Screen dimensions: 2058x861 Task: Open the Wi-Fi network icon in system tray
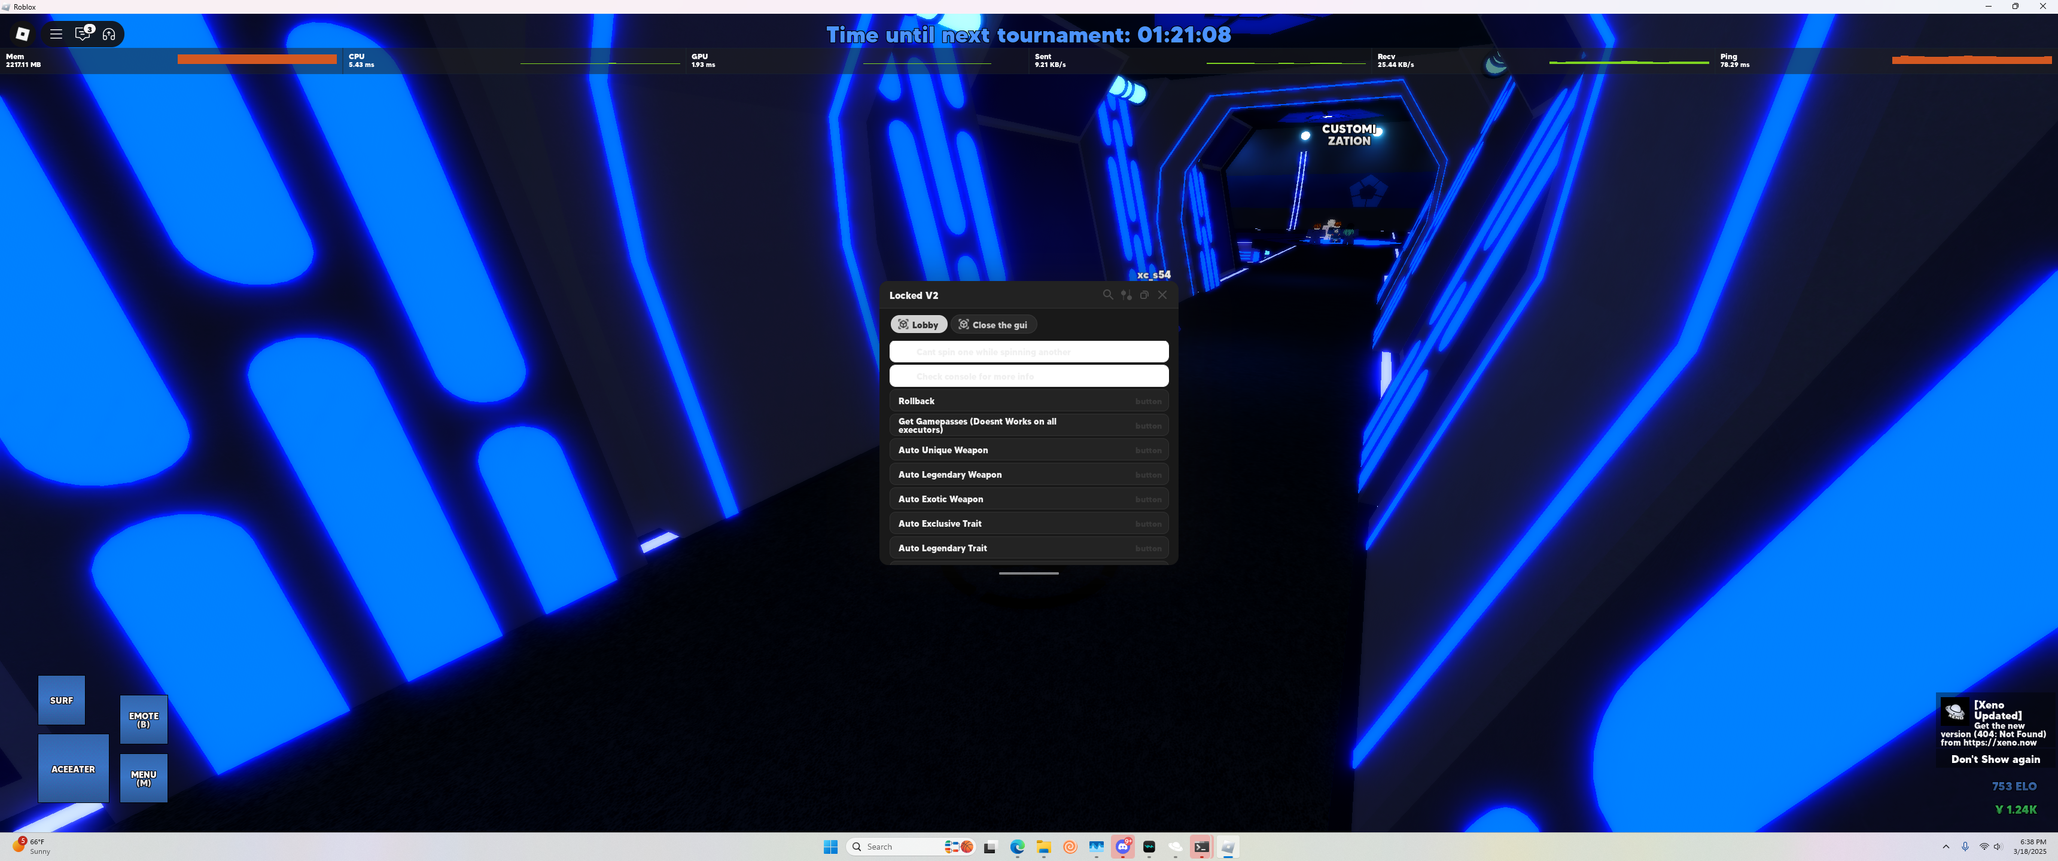click(x=1984, y=847)
